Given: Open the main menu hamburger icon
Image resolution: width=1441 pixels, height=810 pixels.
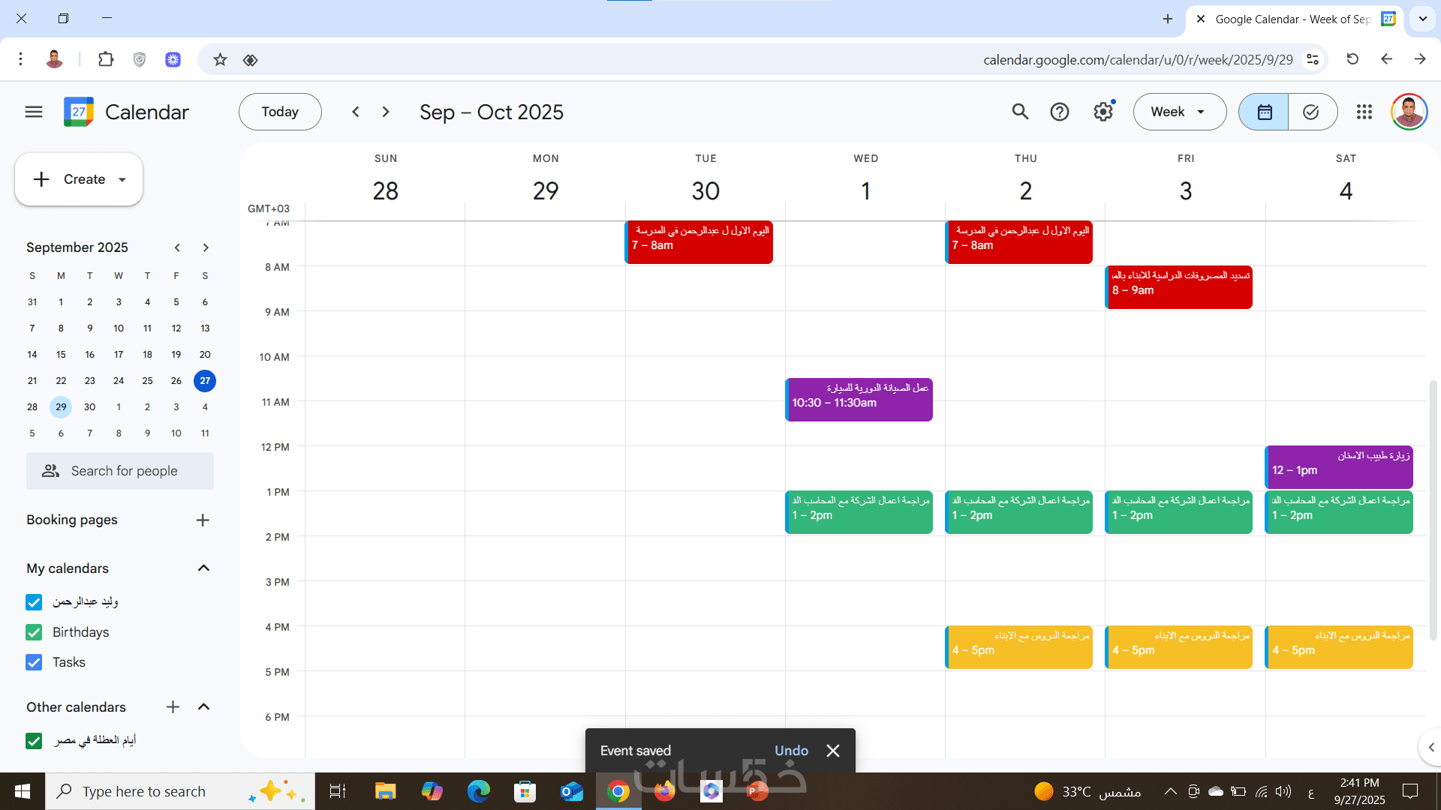Looking at the screenshot, I should [34, 112].
